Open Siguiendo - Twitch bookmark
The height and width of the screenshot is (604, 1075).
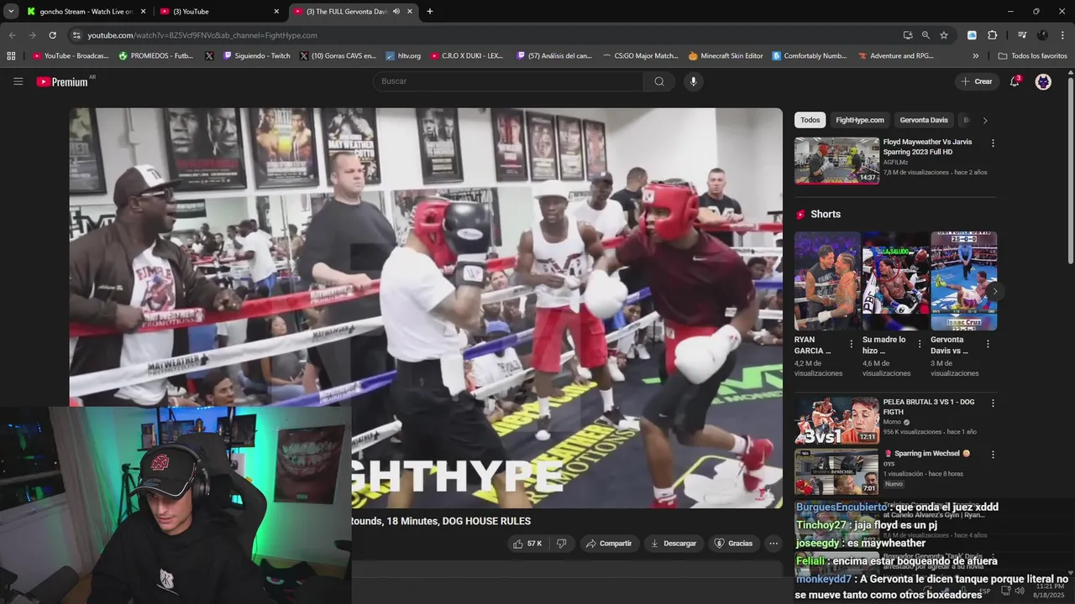tap(256, 56)
